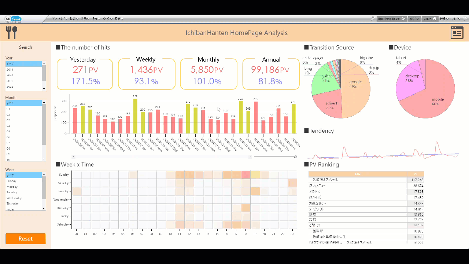The width and height of the screenshot is (469, 264).
Task: Click the magnifier icon below the bar chart
Action: point(295,157)
